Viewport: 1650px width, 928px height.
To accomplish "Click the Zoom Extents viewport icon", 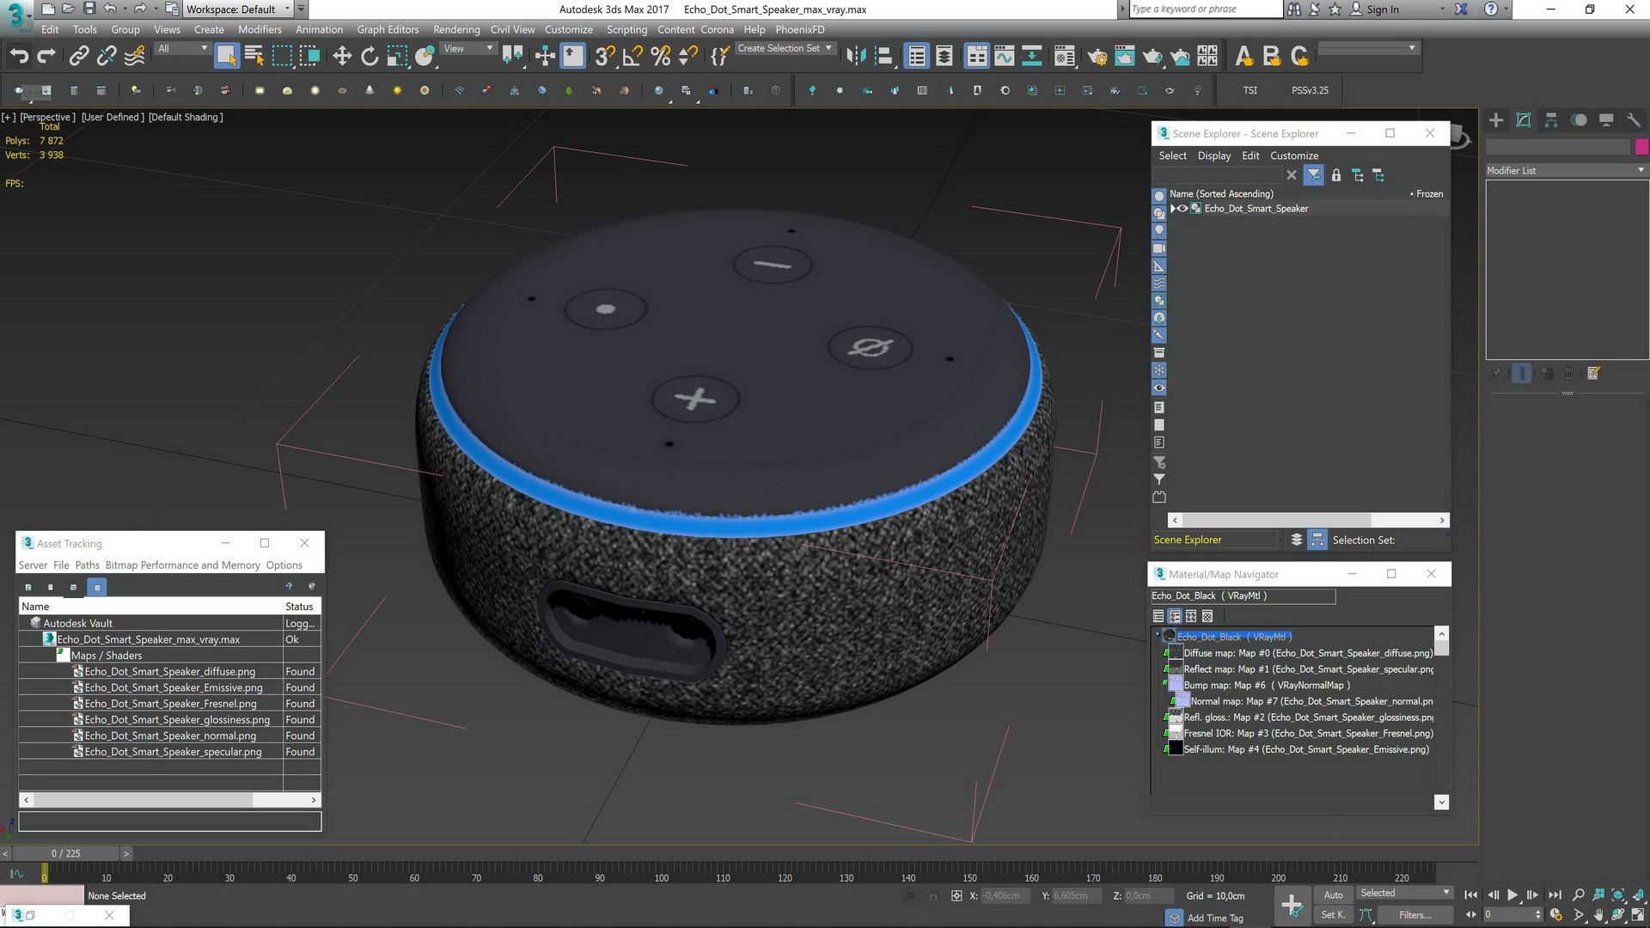I will coord(1618,895).
